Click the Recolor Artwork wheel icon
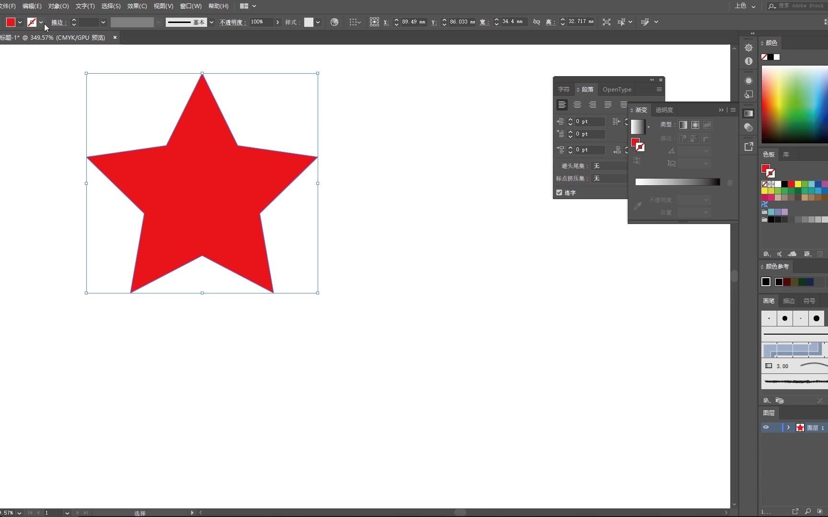 click(334, 22)
